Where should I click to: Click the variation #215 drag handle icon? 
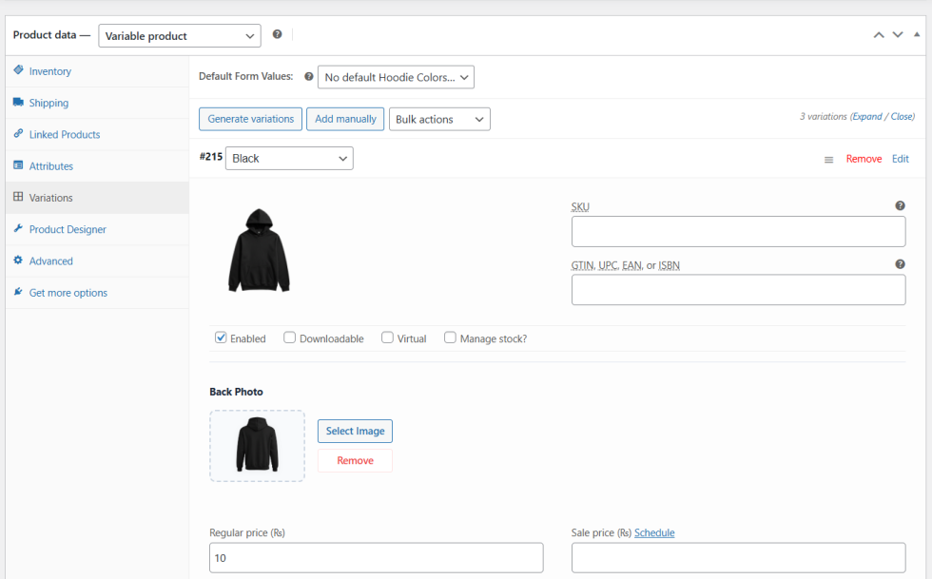tap(828, 159)
